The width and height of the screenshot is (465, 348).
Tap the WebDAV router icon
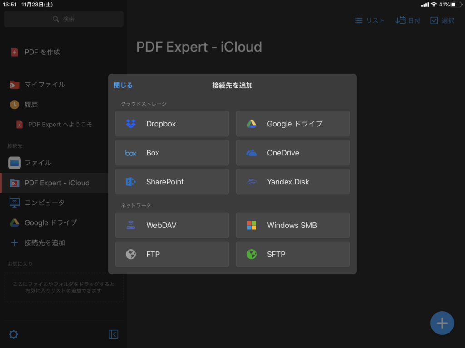(130, 225)
